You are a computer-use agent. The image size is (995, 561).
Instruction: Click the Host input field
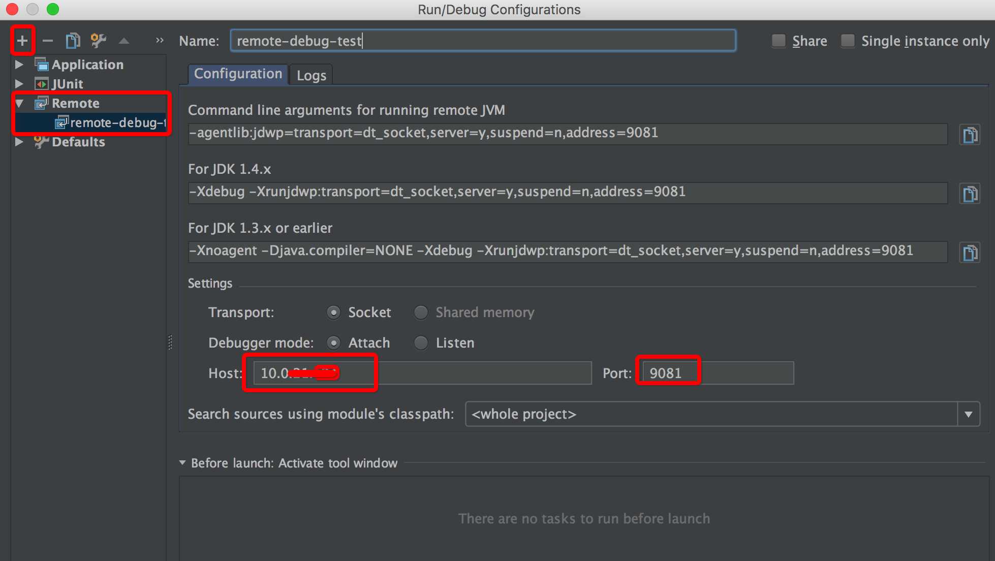pos(423,373)
